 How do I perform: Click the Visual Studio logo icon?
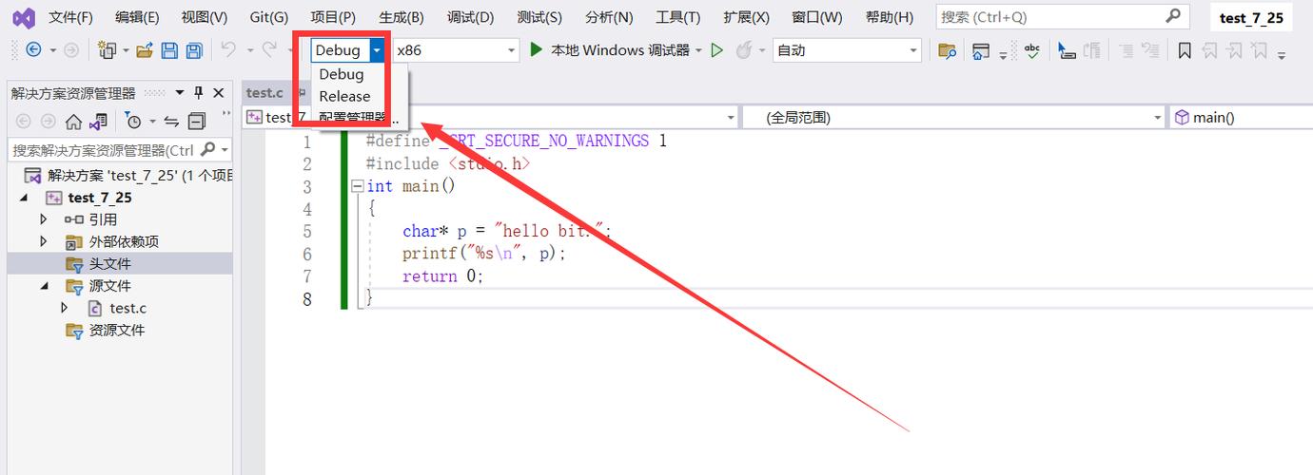[x=23, y=17]
